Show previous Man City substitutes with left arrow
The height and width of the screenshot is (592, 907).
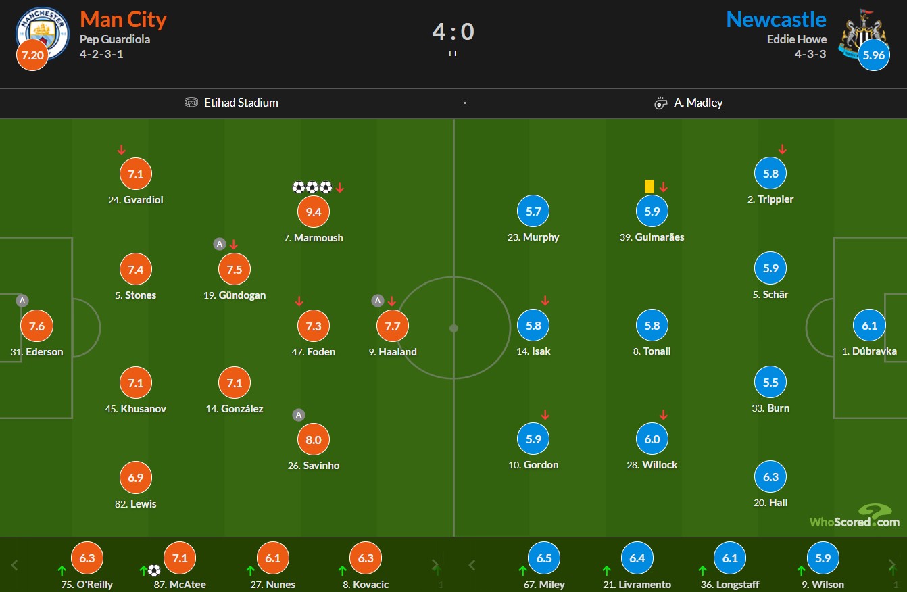click(15, 565)
